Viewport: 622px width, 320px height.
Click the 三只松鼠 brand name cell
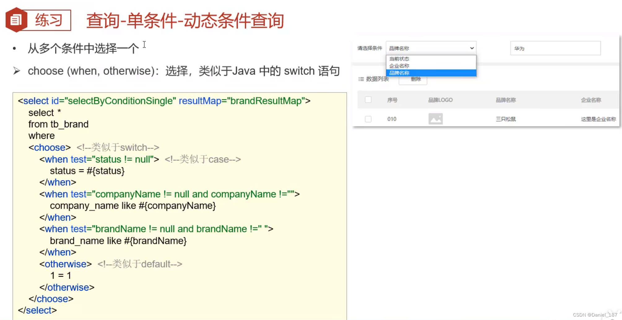coord(506,119)
